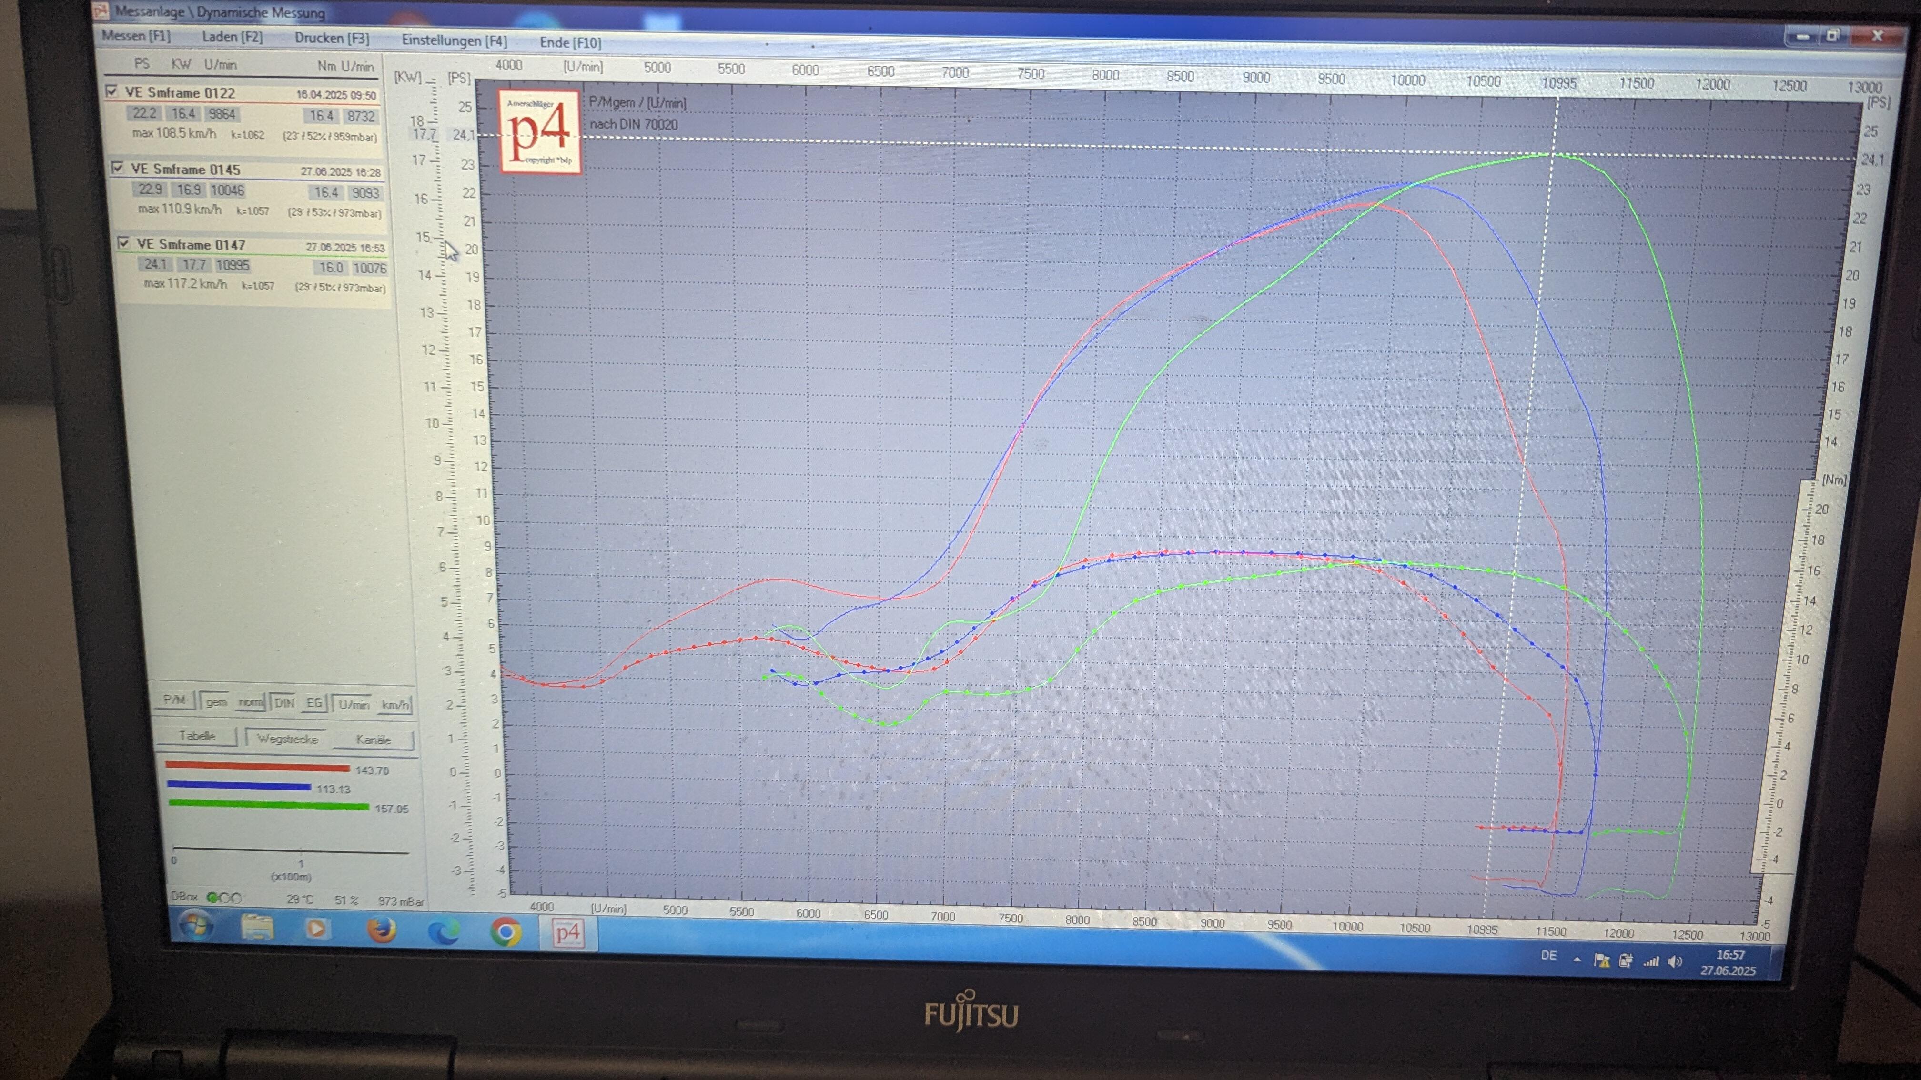Open the power plug tray icon
Viewport: 1921px width, 1080px height.
(x=1626, y=961)
